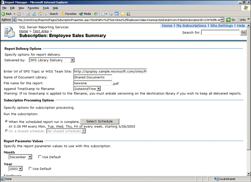Click the Back arrow toolbar icon
Screen dimensions: 251x182
pos(3,14)
